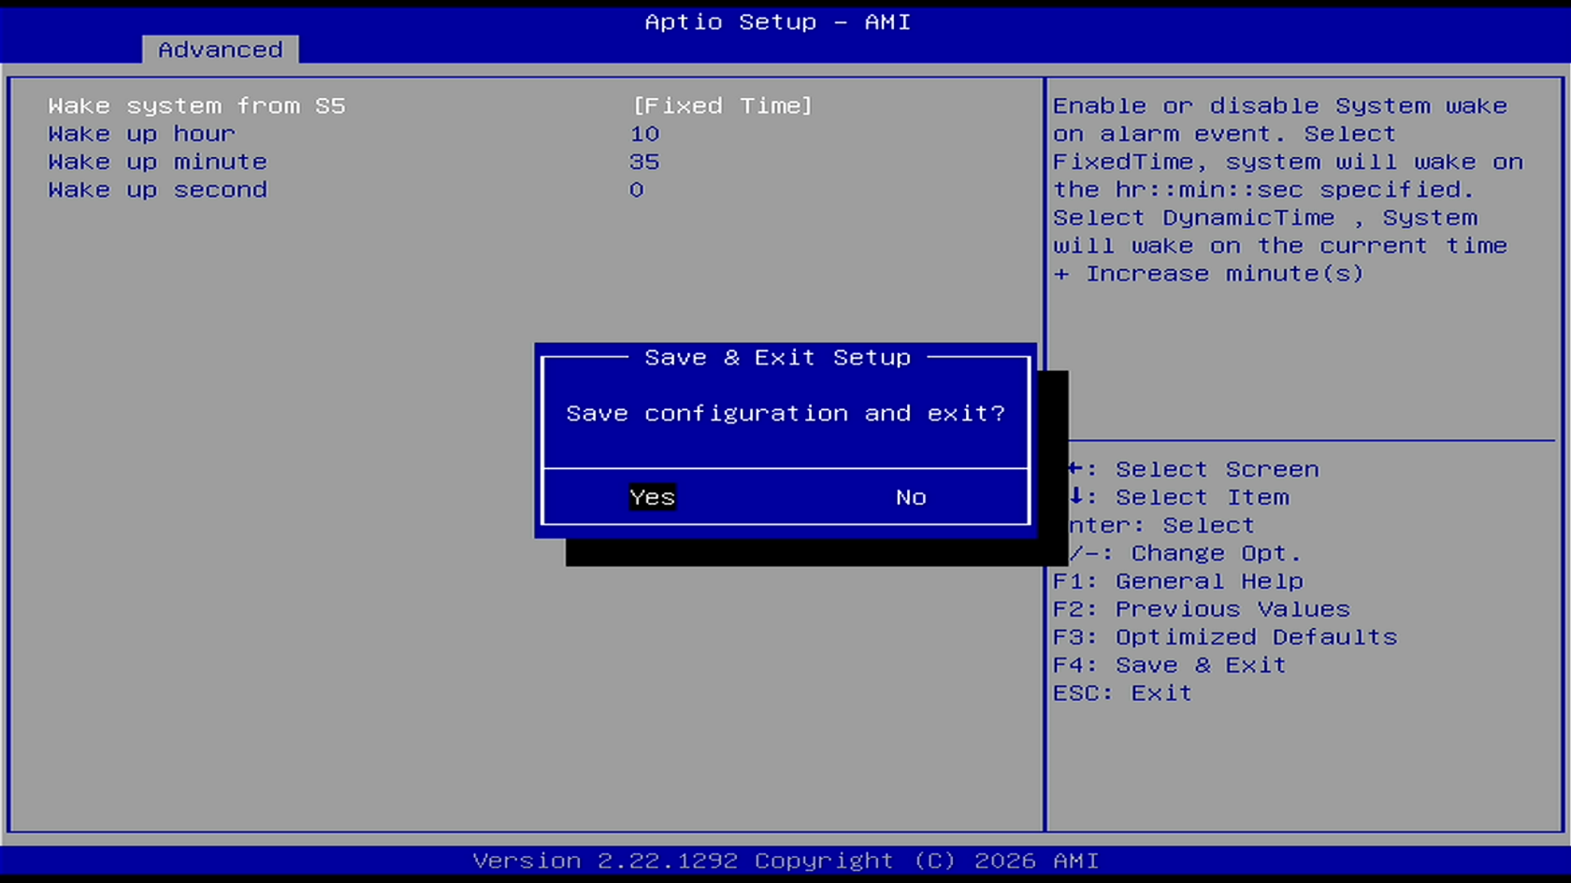The image size is (1571, 883).
Task: Click F4: Save & Exit hint
Action: [1170, 665]
